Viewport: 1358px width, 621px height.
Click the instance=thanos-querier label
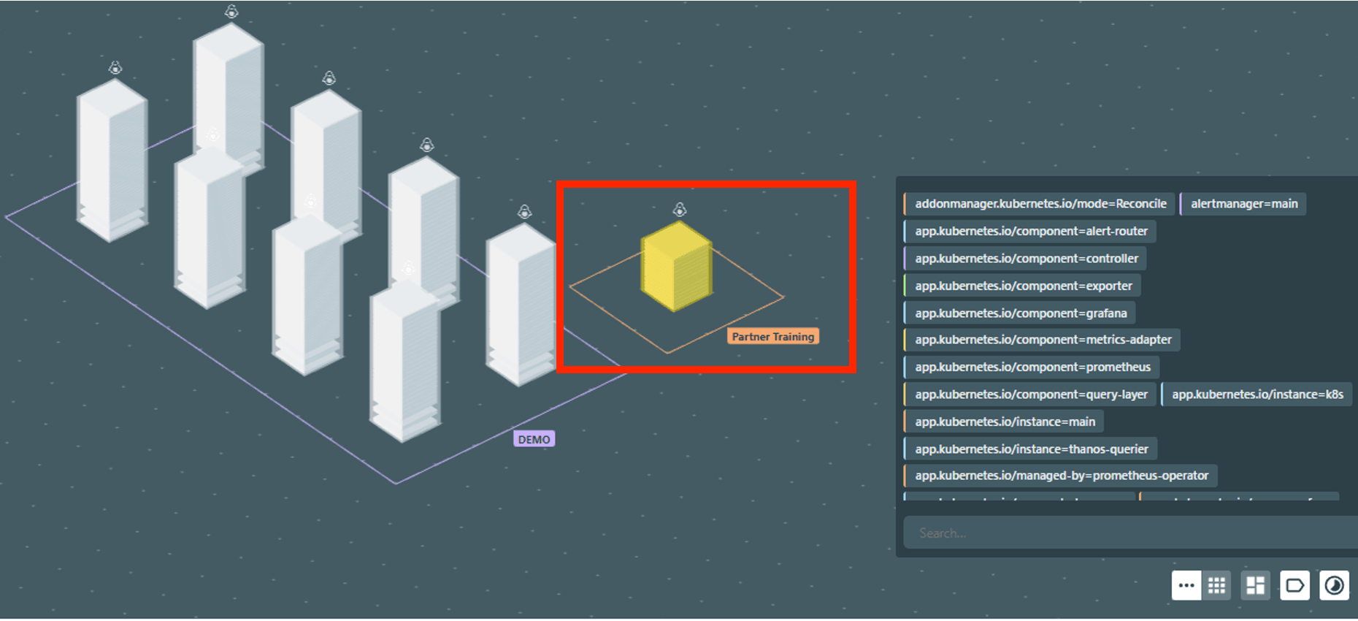(1030, 449)
